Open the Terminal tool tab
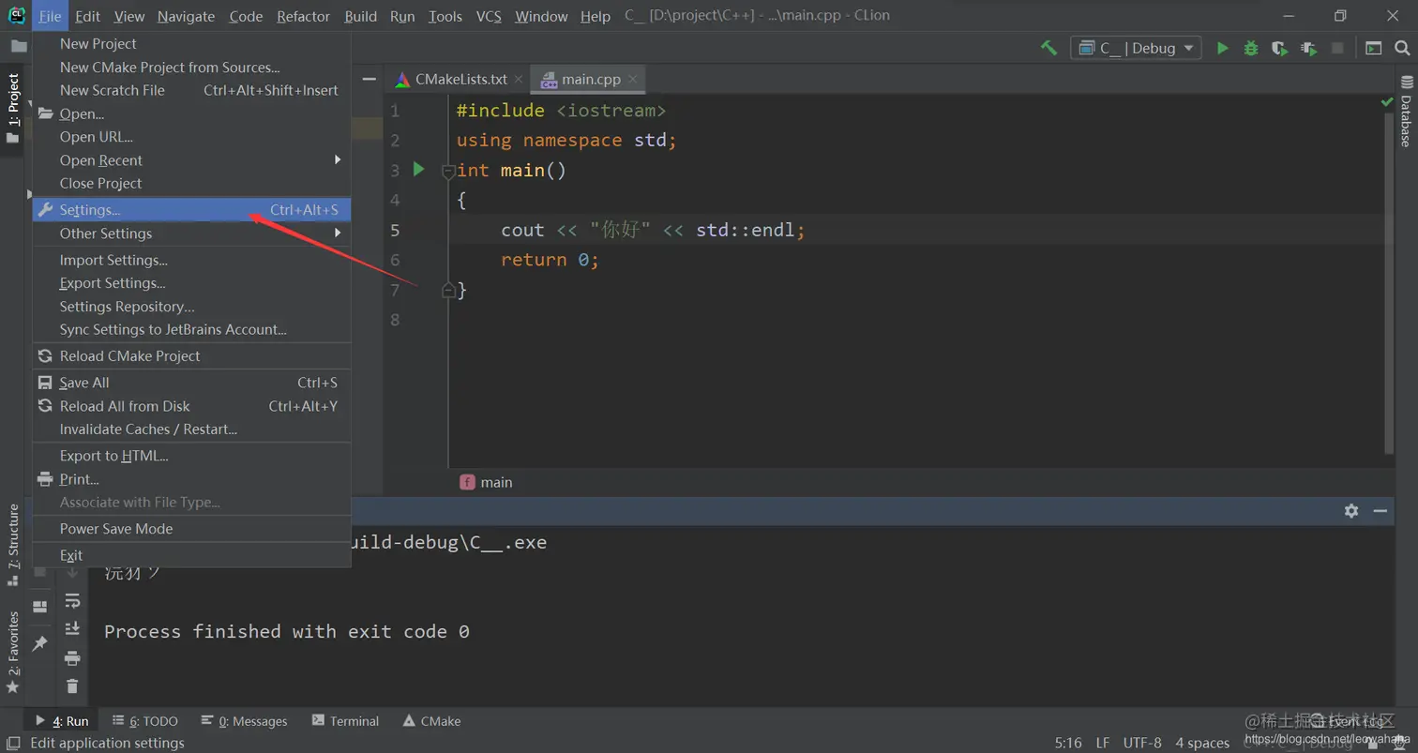1418x753 pixels. pyautogui.click(x=345, y=721)
